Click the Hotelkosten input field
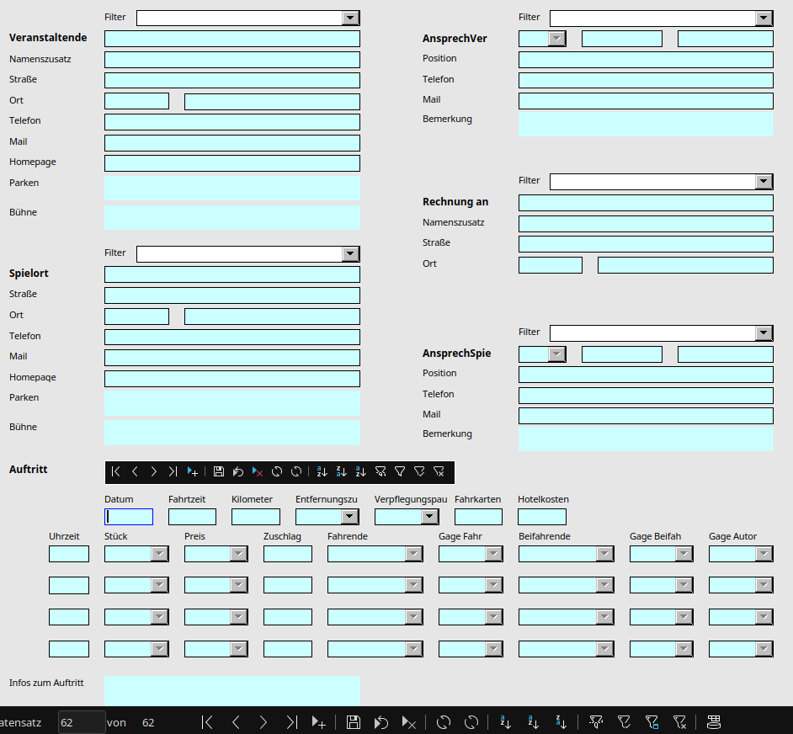This screenshot has width=793, height=734. [541, 517]
